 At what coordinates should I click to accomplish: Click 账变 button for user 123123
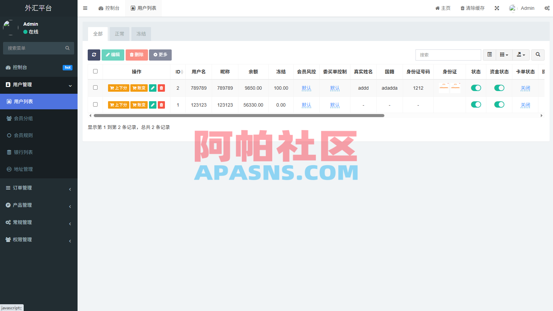(139, 105)
